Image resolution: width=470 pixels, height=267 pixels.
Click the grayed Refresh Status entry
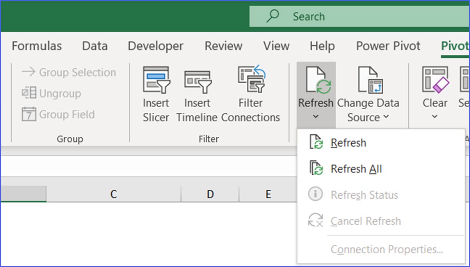[x=364, y=195]
